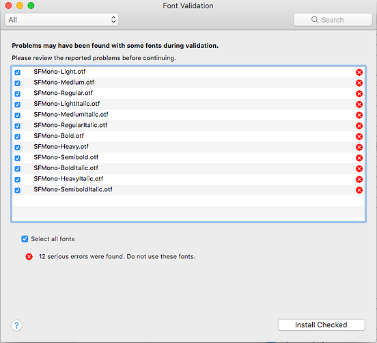Image resolution: width=377 pixels, height=343 pixels.
Task: Select the SFMono-Semibold.otf file name
Action: coord(66,157)
